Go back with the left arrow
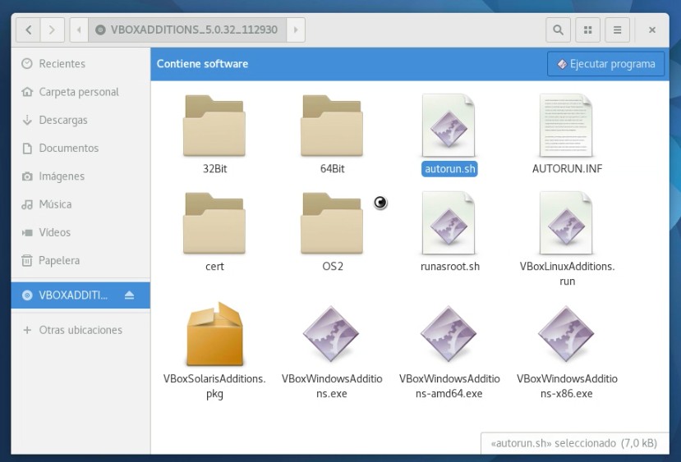The height and width of the screenshot is (462, 681). [29, 30]
